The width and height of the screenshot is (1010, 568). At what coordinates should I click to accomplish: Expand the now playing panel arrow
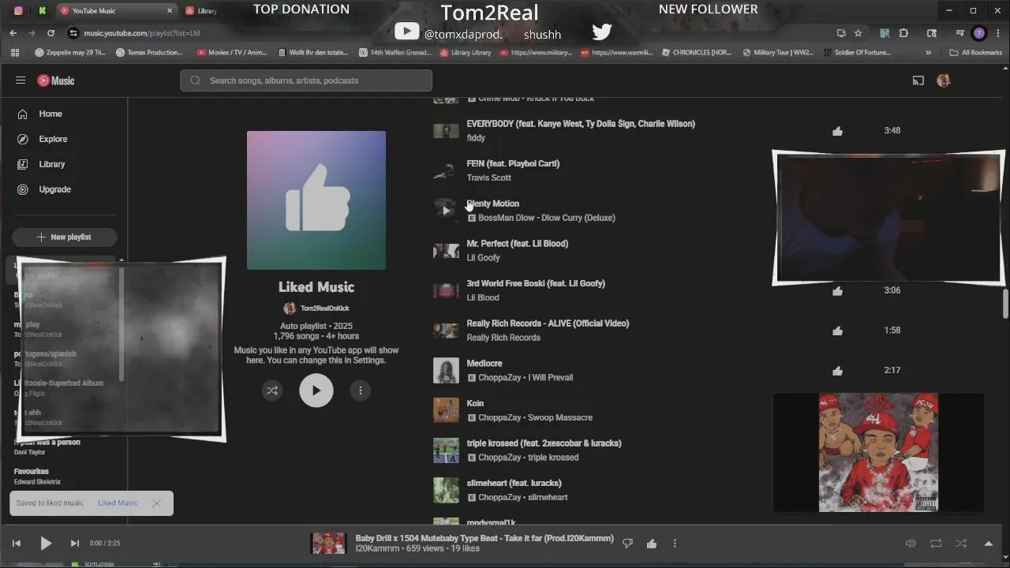coord(988,544)
